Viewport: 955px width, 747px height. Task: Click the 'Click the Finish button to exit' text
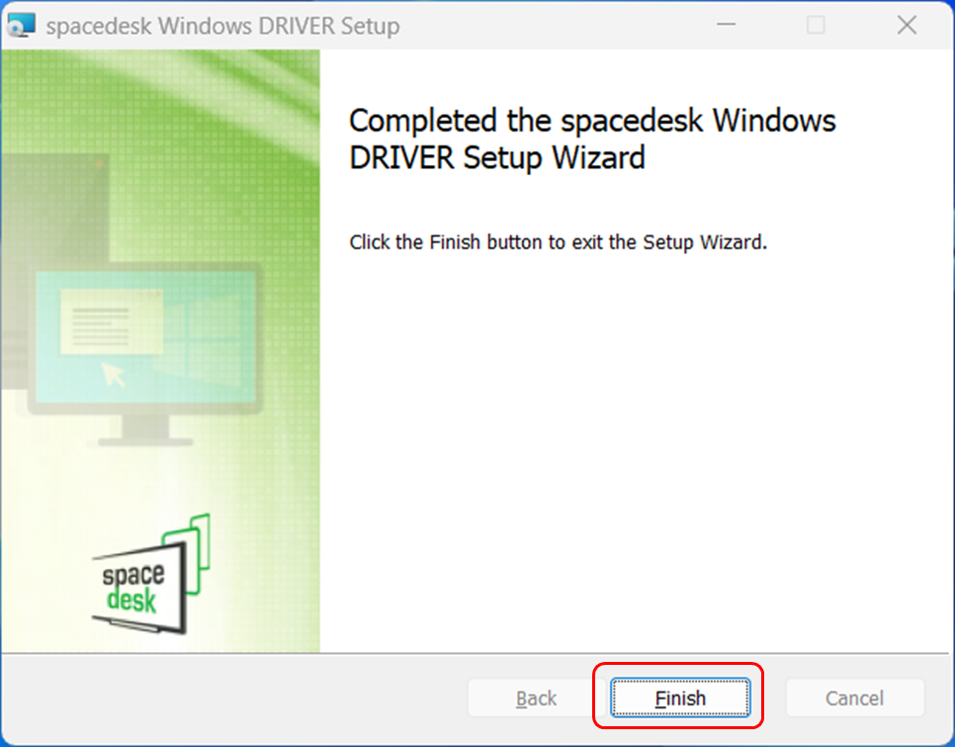[x=558, y=241]
